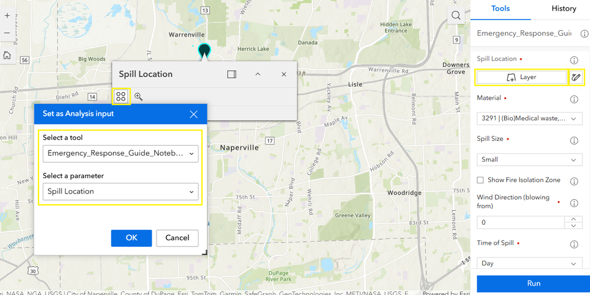Viewport: 590px width, 295px height.
Task: Show info for Material parameter
Action: [574, 99]
